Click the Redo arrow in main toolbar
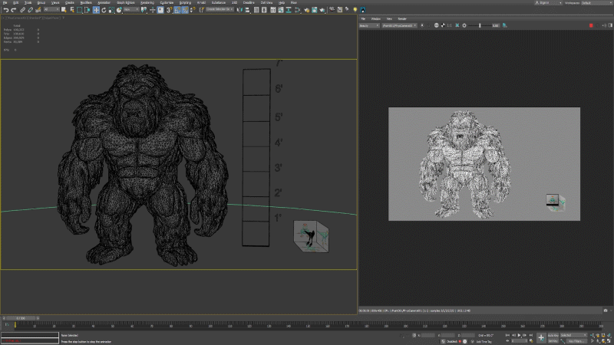The height and width of the screenshot is (345, 614). pos(13,10)
